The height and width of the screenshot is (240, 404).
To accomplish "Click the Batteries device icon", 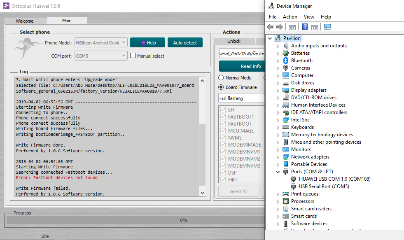I will [x=285, y=53].
